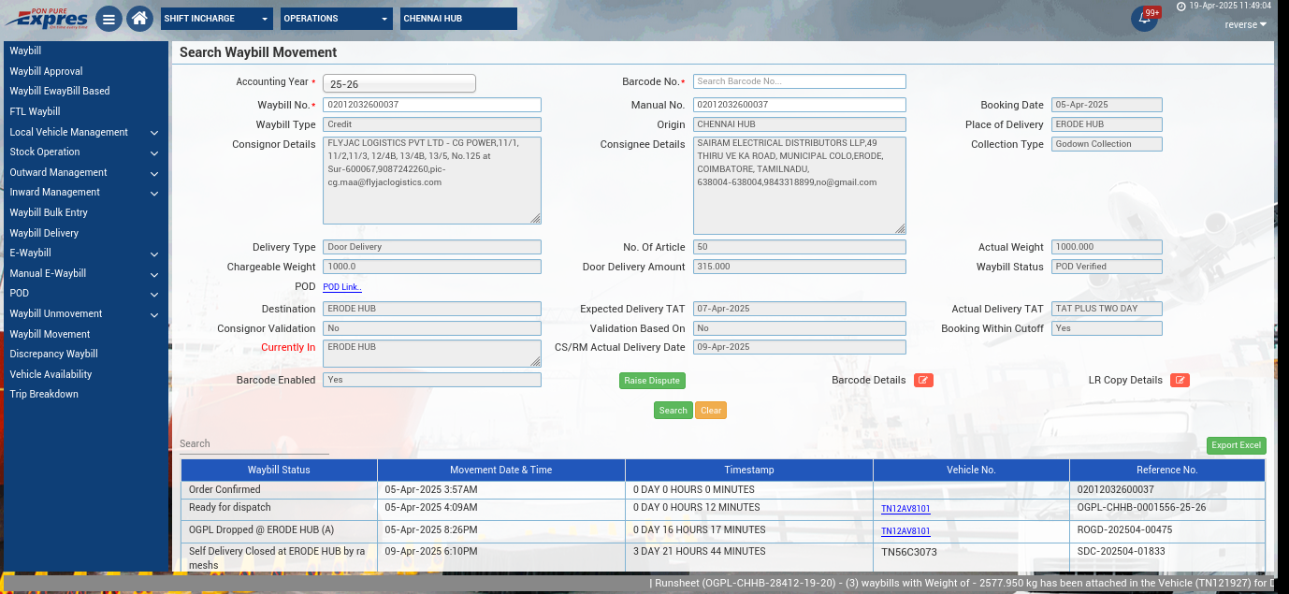The width and height of the screenshot is (1289, 594).
Task: Expand the Outward Management section
Action: pyautogui.click(x=83, y=172)
